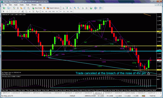Select the Cursor arrow tool

point(4,11)
